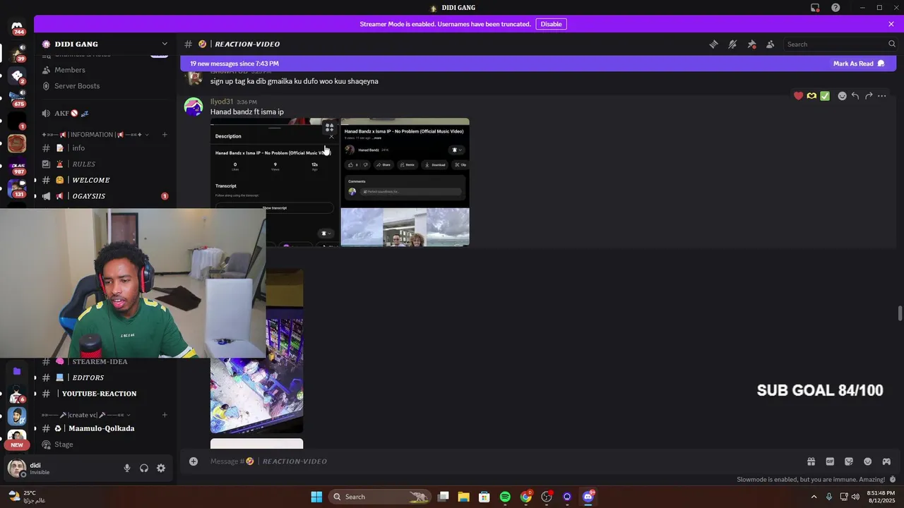Reply to the message via arrow
This screenshot has width=904, height=508.
(x=855, y=96)
